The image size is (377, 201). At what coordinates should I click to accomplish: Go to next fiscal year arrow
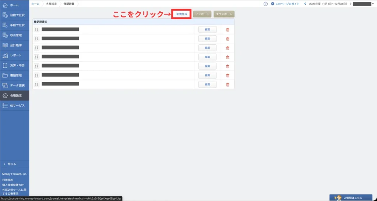[x=350, y=4]
